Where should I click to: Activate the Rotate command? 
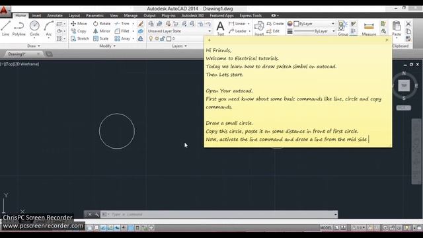pos(102,24)
